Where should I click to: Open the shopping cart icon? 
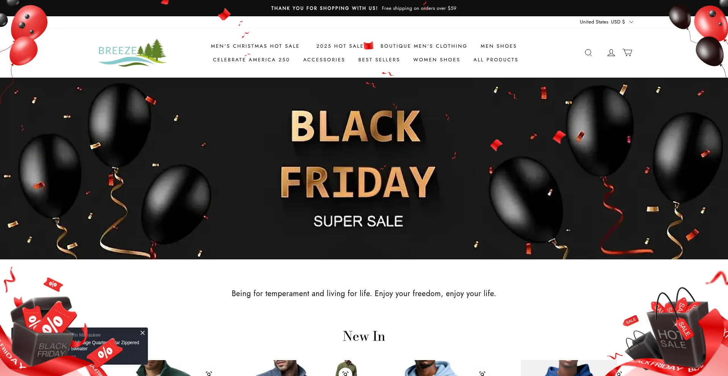[x=628, y=53]
